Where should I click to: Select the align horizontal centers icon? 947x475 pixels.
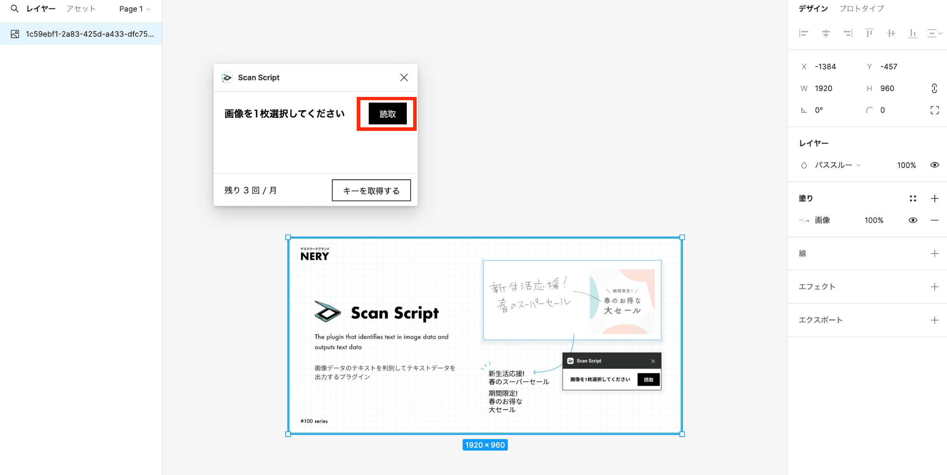[825, 33]
